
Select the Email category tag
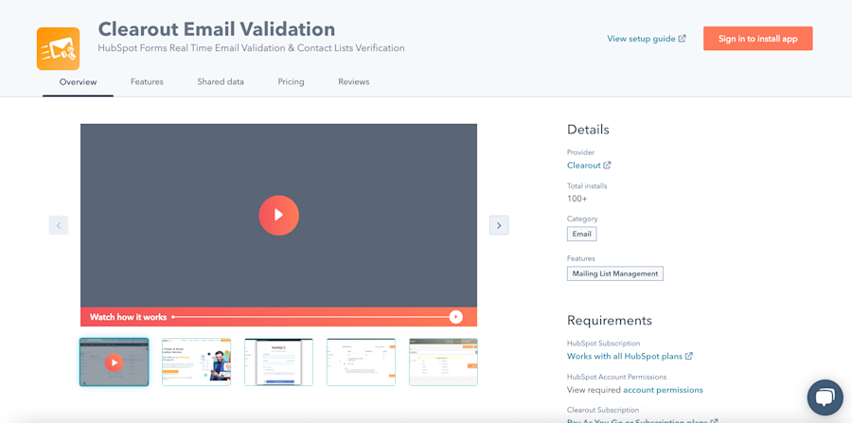[x=581, y=234]
